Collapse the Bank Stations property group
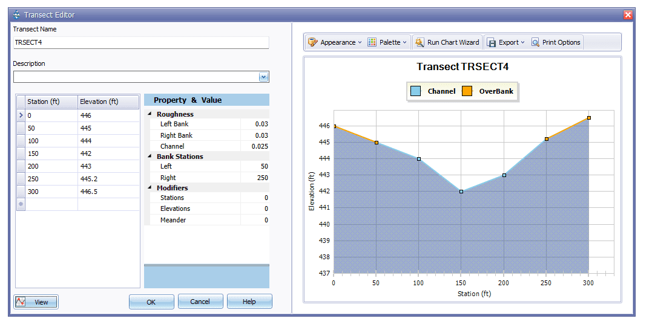 tap(150, 157)
